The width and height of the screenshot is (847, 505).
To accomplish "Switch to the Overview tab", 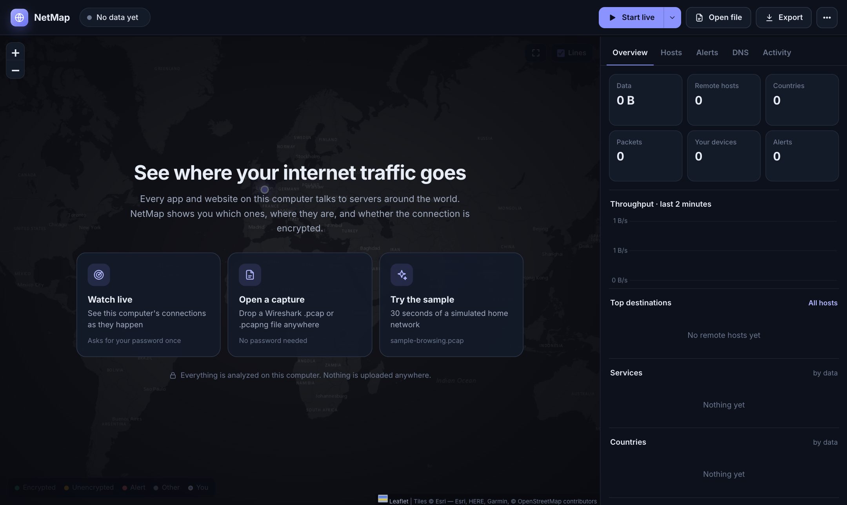I will [630, 52].
